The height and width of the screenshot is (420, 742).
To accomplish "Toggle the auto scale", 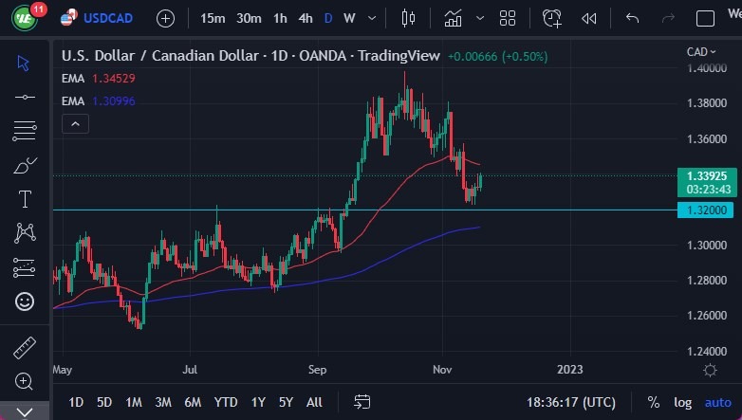I will click(x=718, y=403).
